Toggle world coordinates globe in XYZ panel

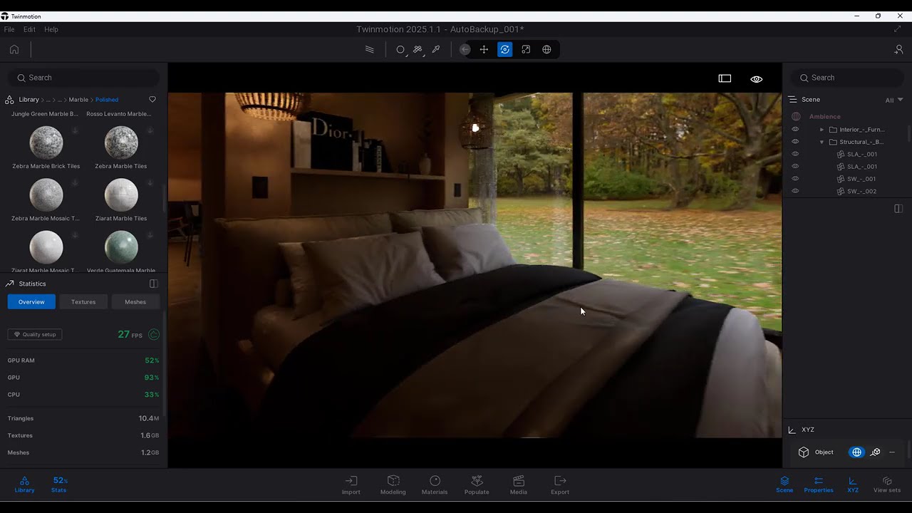[856, 452]
